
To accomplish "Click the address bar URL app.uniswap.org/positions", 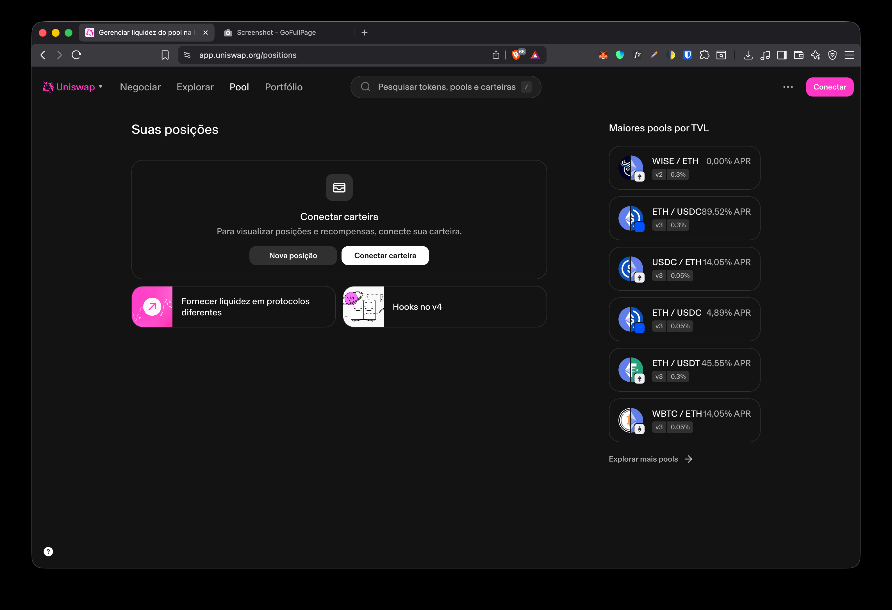I will coord(248,55).
